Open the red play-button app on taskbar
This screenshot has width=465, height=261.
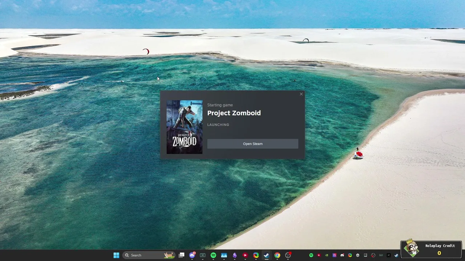tap(245, 255)
